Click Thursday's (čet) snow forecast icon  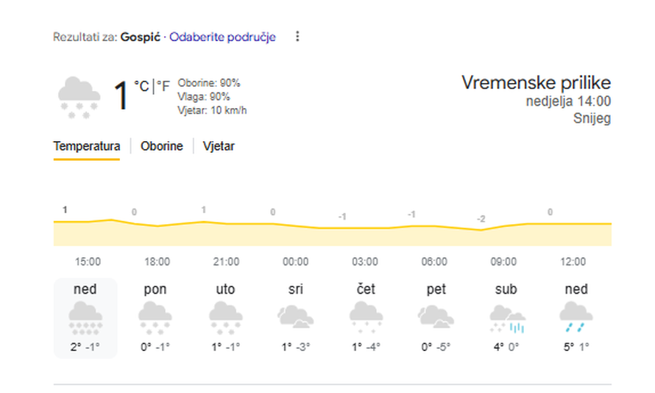pyautogui.click(x=365, y=317)
